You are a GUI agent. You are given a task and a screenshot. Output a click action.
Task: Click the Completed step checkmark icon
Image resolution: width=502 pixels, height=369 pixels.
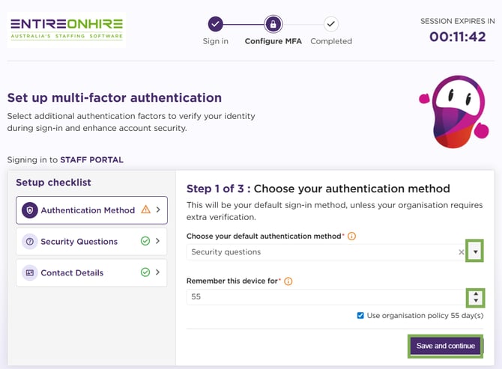coord(331,24)
